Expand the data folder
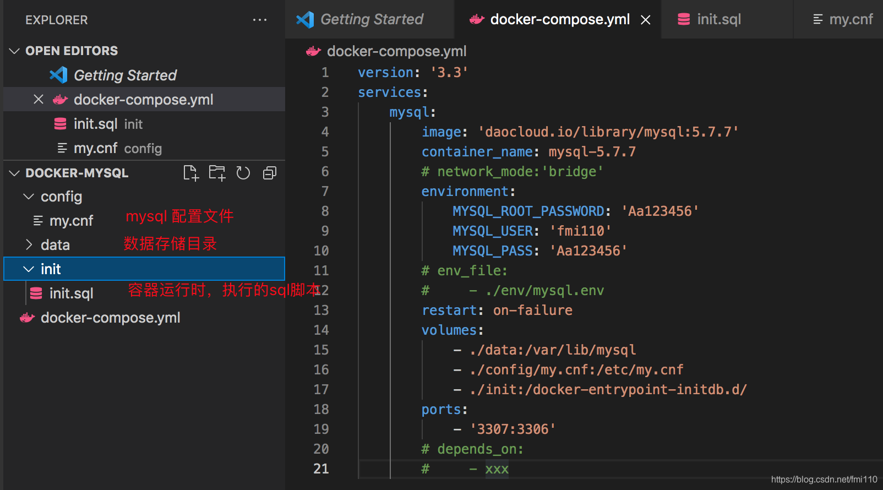Screen dimensions: 883x490 click(29, 245)
